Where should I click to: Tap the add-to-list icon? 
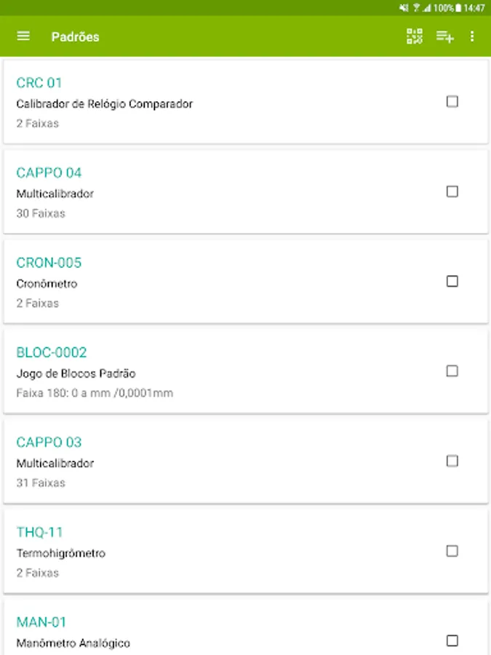[445, 37]
